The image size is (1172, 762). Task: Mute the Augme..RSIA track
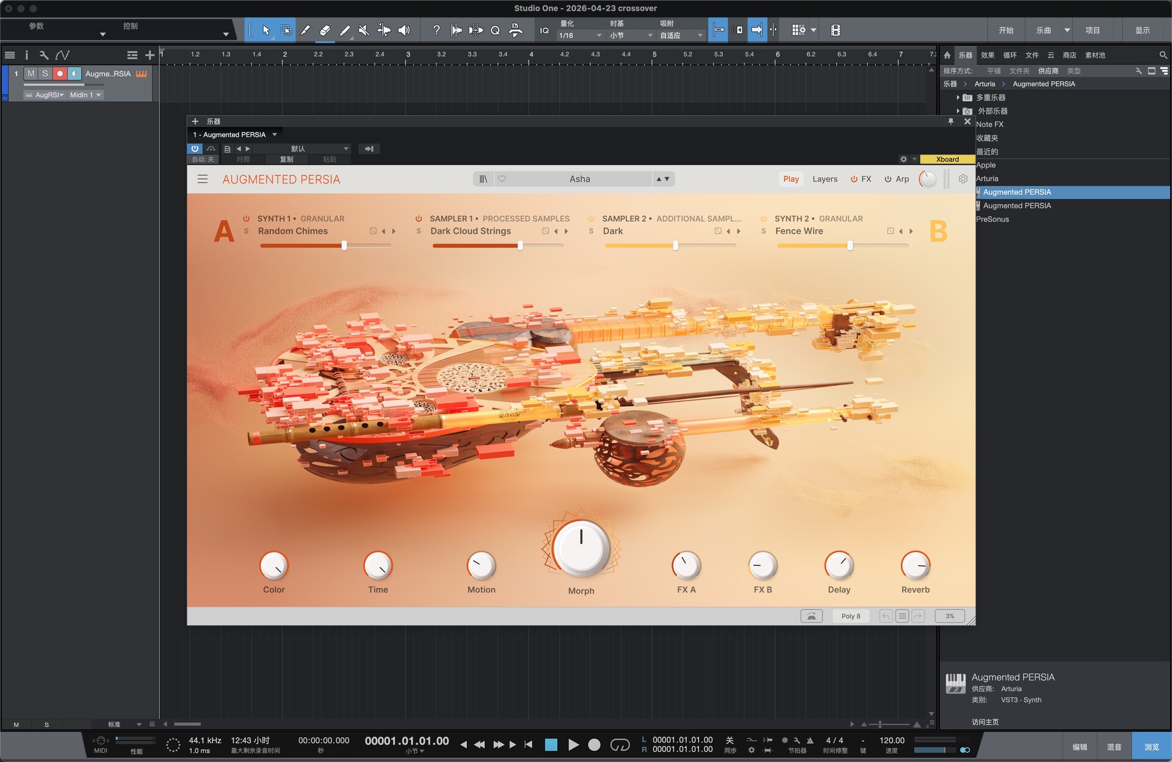31,73
